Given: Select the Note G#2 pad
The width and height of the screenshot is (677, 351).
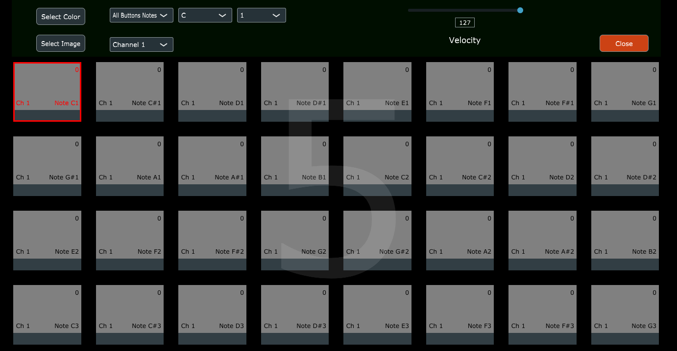Looking at the screenshot, I should [x=377, y=241].
